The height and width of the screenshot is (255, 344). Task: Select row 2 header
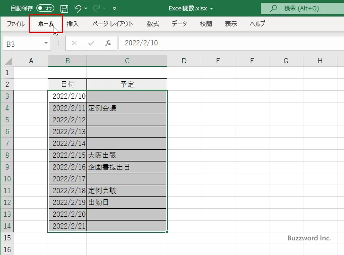pyautogui.click(x=7, y=85)
